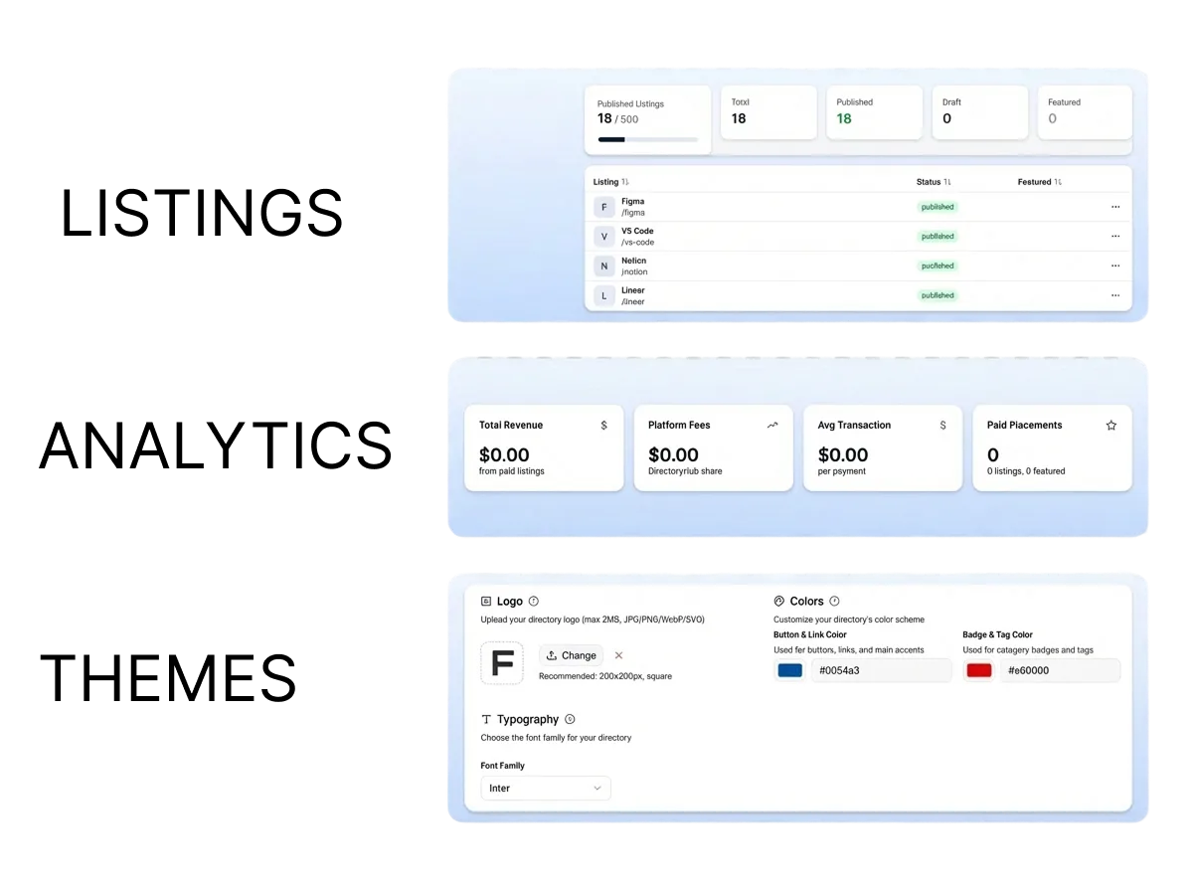
Task: Click the published badge on VS Code row
Action: pos(937,236)
